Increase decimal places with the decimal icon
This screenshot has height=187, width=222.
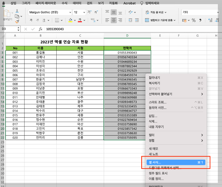click(x=210, y=20)
